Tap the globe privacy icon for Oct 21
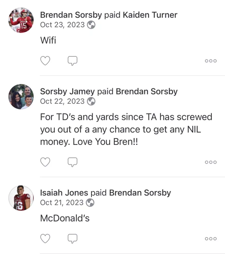The image size is (225, 254). [90, 203]
